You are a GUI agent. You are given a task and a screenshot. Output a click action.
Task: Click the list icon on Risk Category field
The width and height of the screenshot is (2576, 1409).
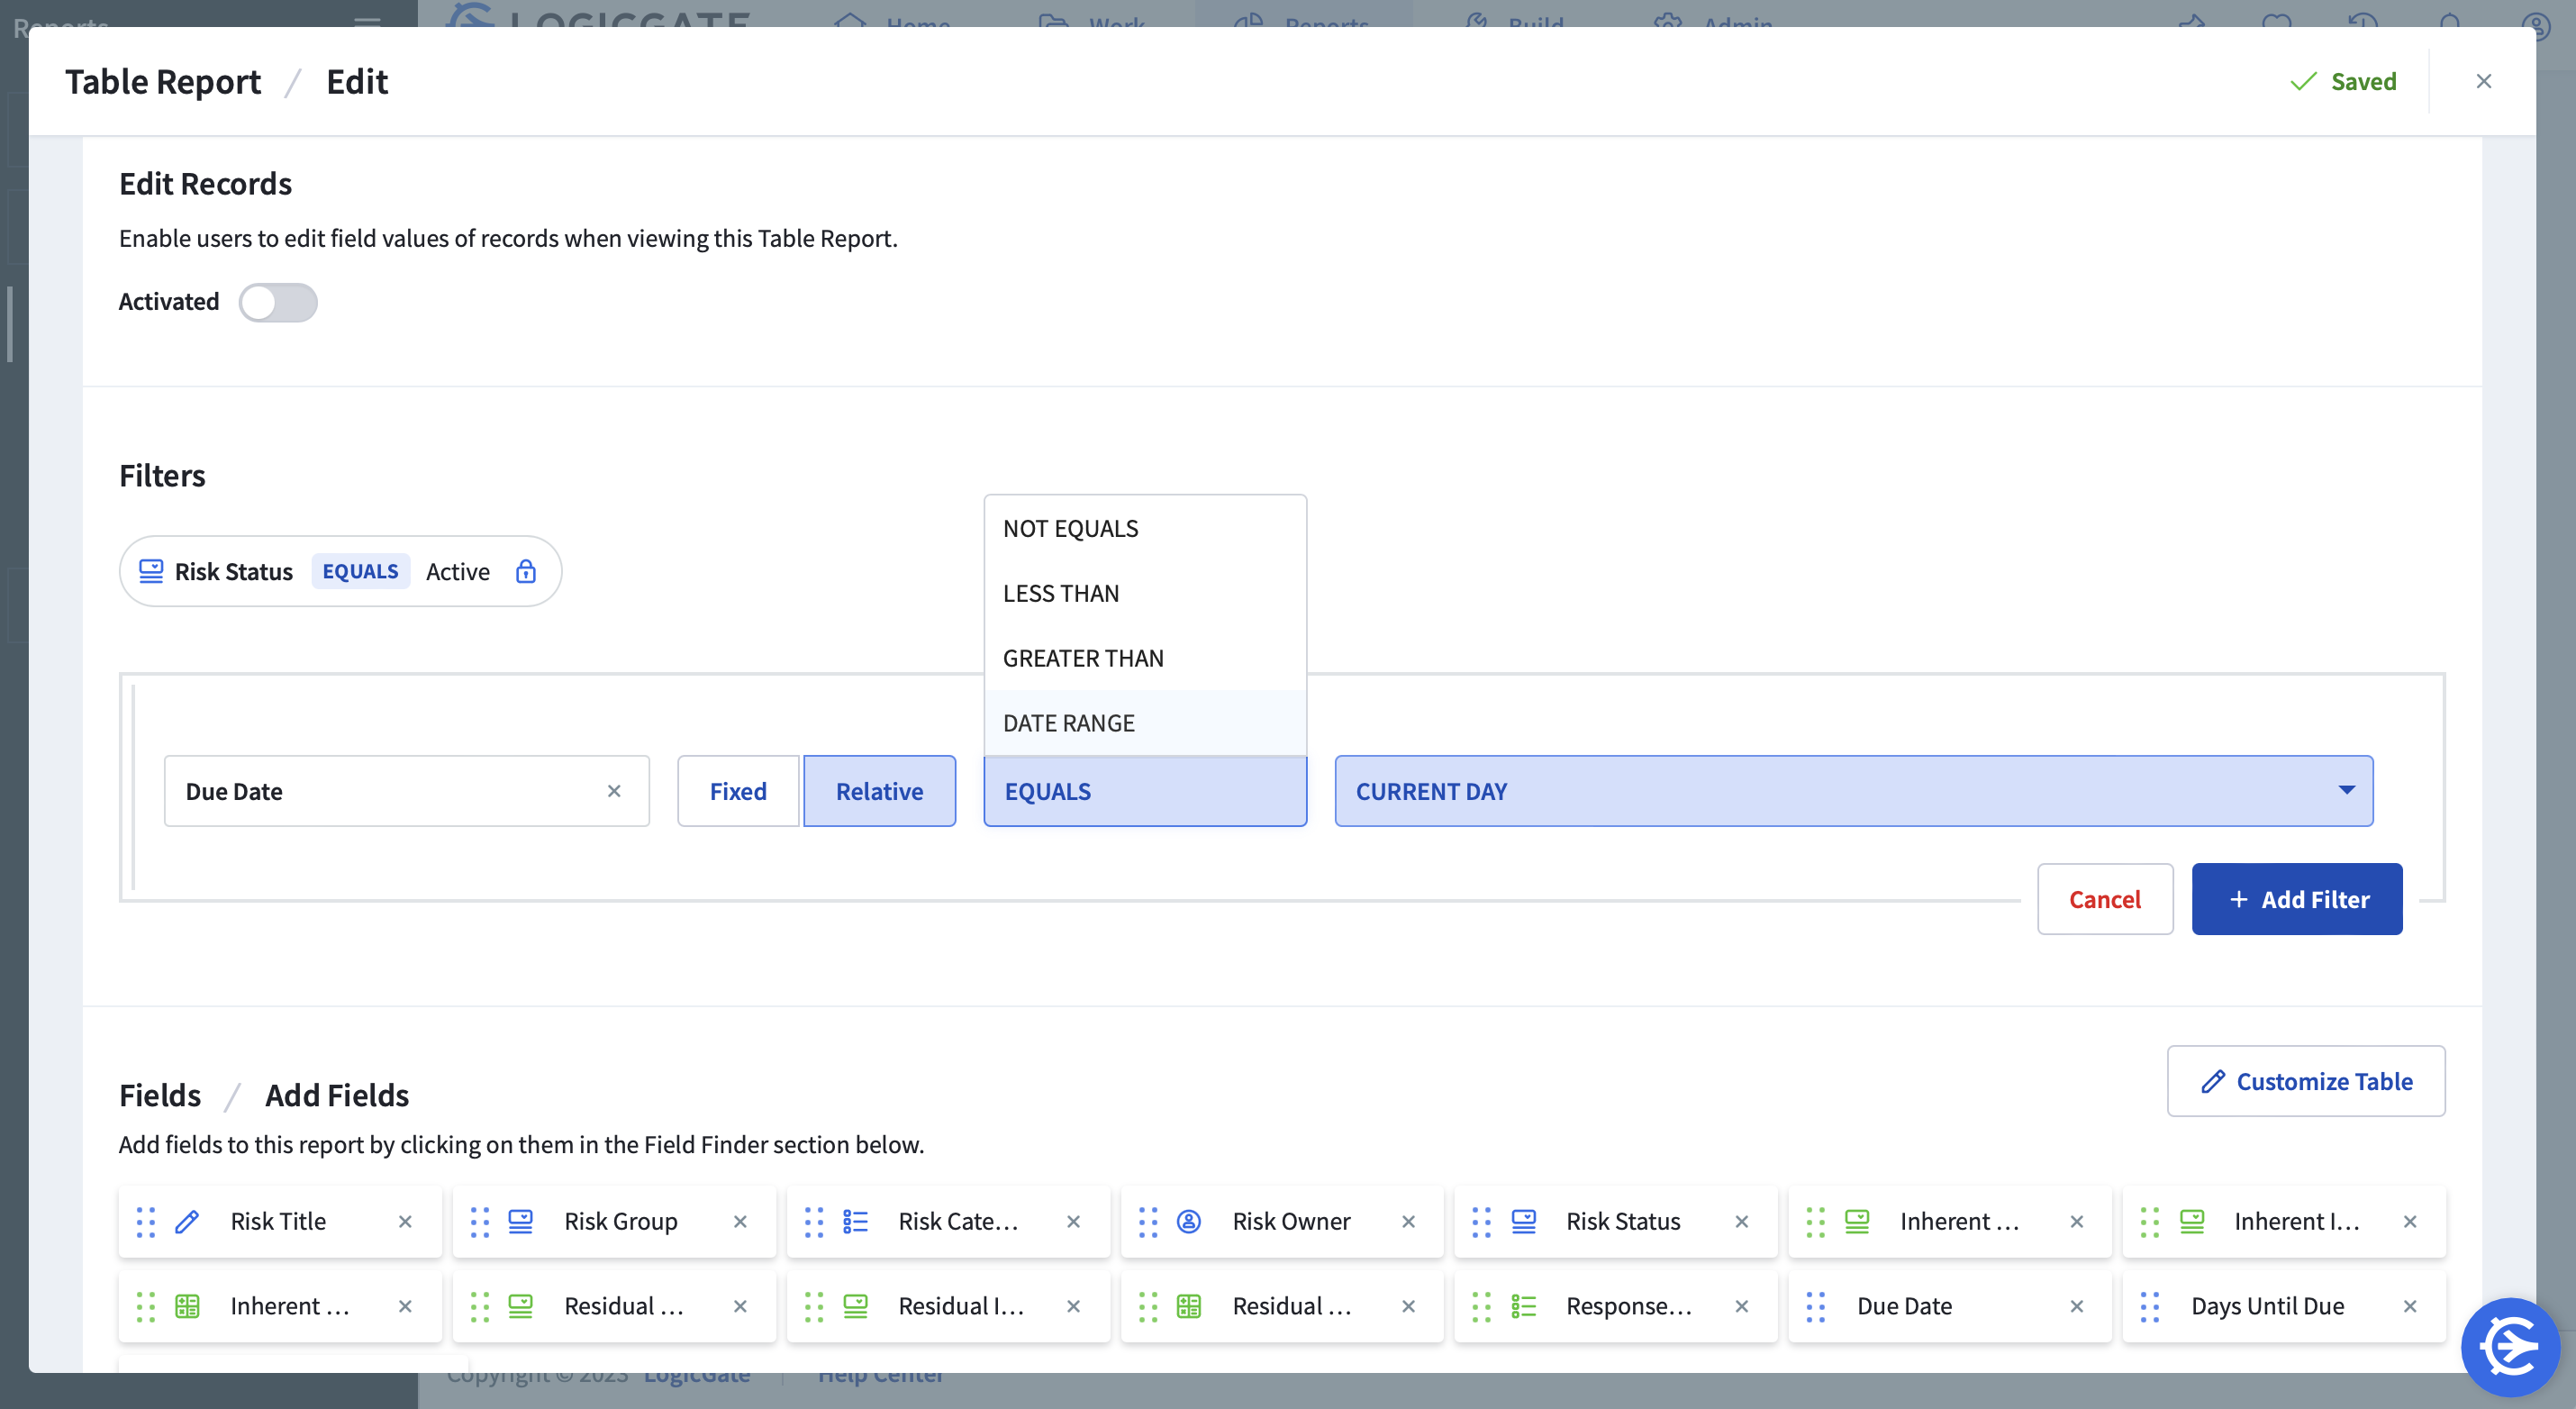(x=855, y=1221)
